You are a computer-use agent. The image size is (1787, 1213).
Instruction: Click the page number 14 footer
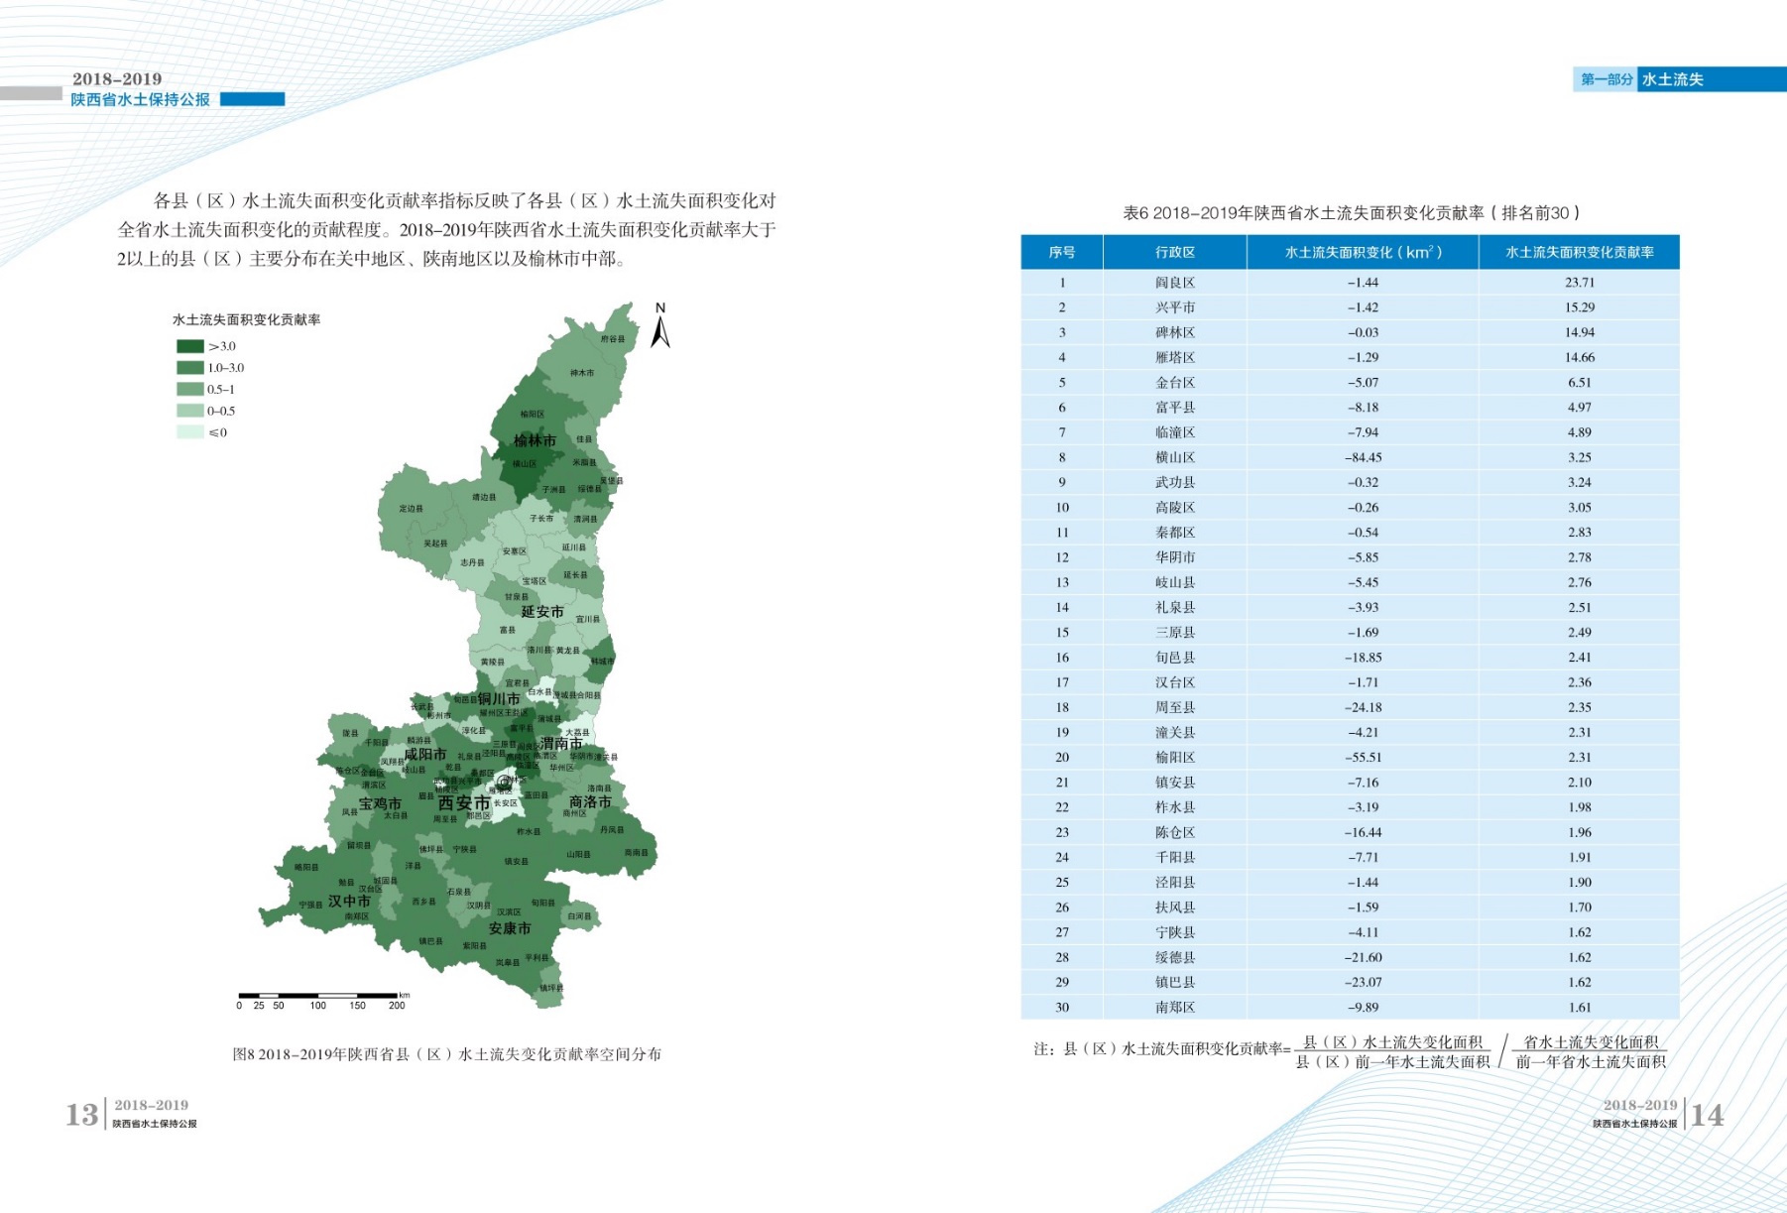pyautogui.click(x=1707, y=1115)
